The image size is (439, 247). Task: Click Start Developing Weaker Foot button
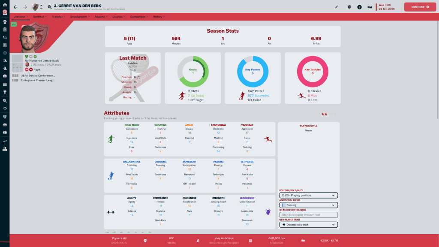[308, 215]
